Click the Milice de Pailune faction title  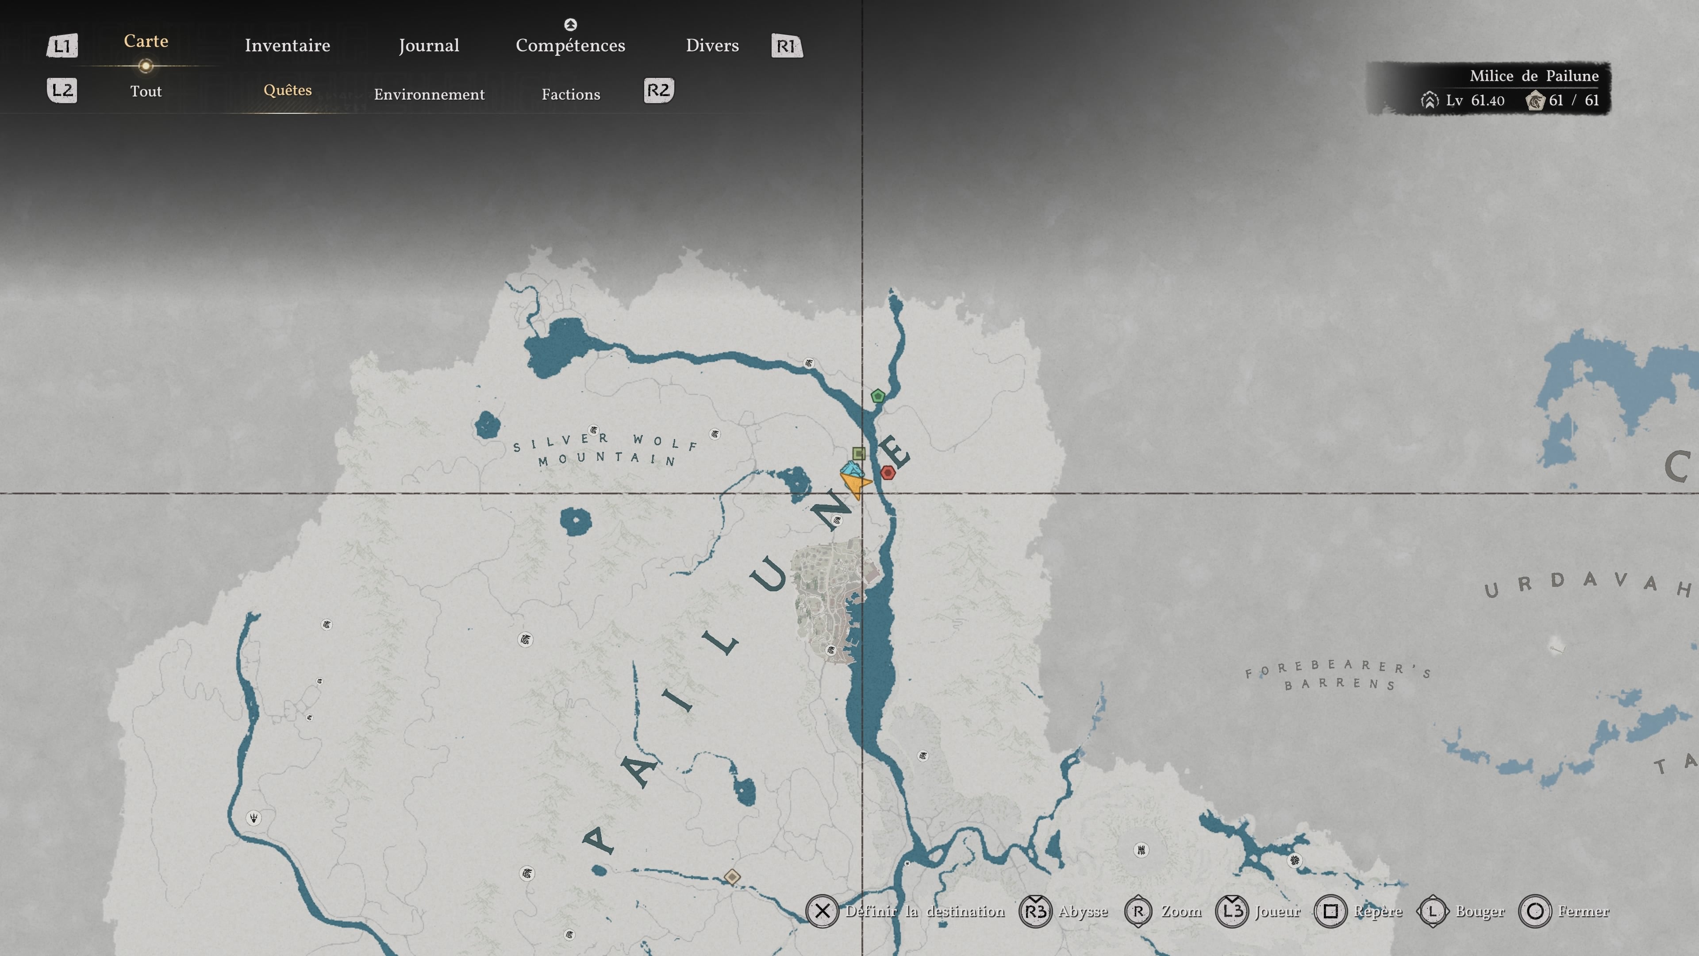point(1534,76)
